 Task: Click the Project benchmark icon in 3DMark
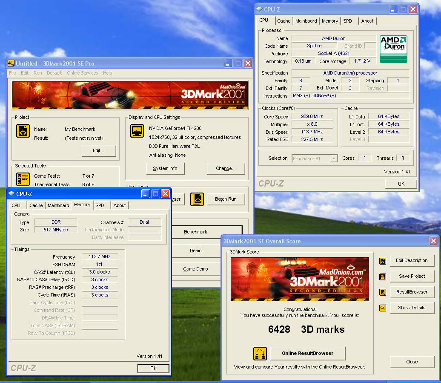23,131
